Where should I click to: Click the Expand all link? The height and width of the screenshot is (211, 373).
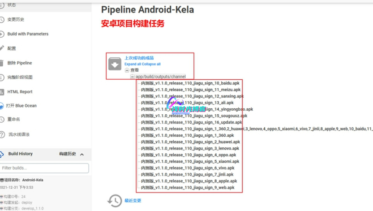(133, 64)
